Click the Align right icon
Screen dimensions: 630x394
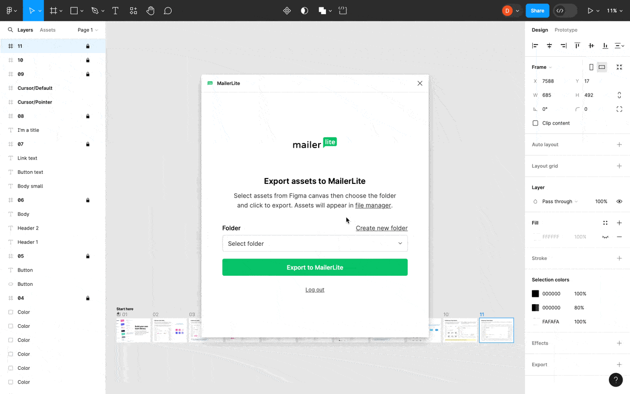pos(563,46)
